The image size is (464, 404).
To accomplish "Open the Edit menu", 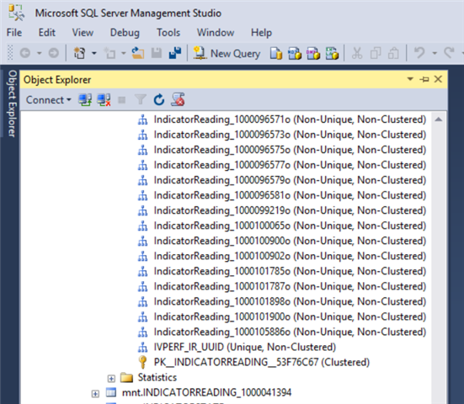I will pos(47,33).
